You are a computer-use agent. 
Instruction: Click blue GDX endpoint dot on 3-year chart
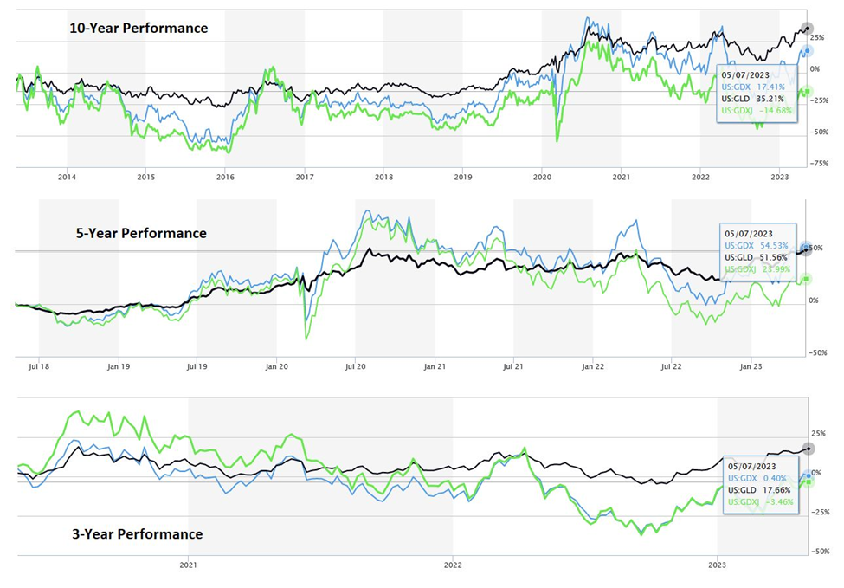[808, 475]
